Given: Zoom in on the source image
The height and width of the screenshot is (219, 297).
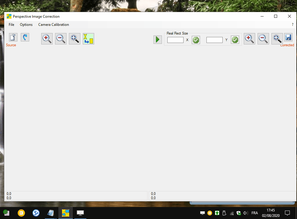Looking at the screenshot, I should point(47,39).
